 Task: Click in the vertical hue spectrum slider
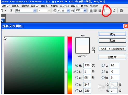70,65
